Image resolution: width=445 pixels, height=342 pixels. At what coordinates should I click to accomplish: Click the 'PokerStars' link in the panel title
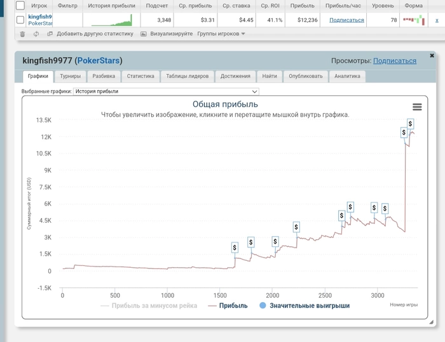click(99, 61)
